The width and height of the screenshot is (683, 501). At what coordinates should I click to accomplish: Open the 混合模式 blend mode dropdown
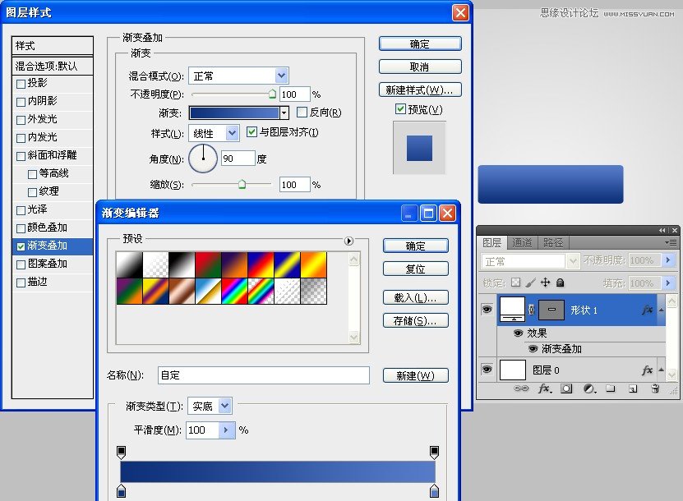coord(281,76)
